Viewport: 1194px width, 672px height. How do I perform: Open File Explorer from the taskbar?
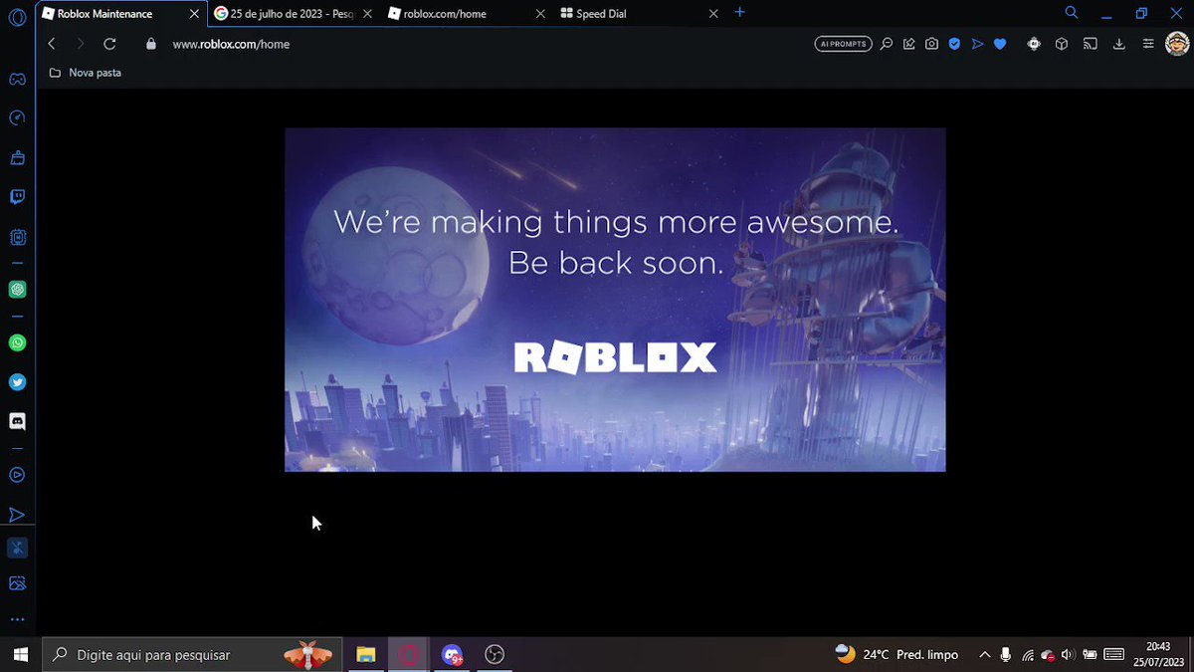pyautogui.click(x=366, y=654)
